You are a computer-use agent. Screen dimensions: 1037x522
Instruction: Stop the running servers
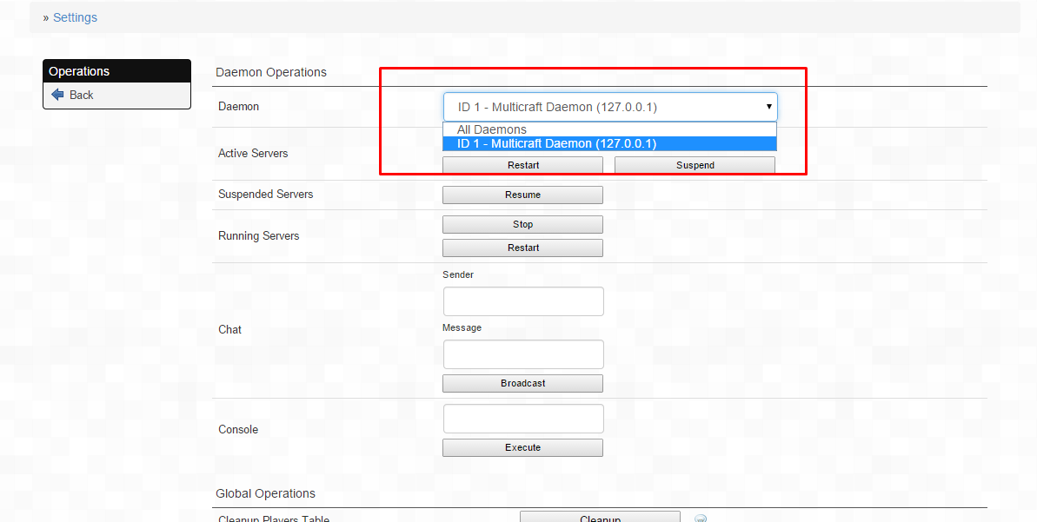pyautogui.click(x=522, y=225)
